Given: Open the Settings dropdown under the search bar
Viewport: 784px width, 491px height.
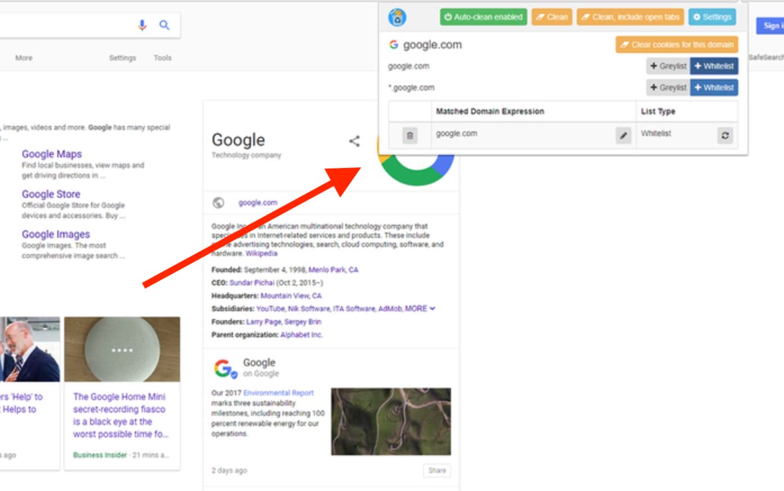Looking at the screenshot, I should pyautogui.click(x=123, y=57).
